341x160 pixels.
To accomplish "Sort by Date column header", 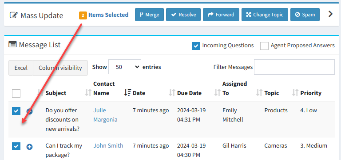I will tap(139, 93).
